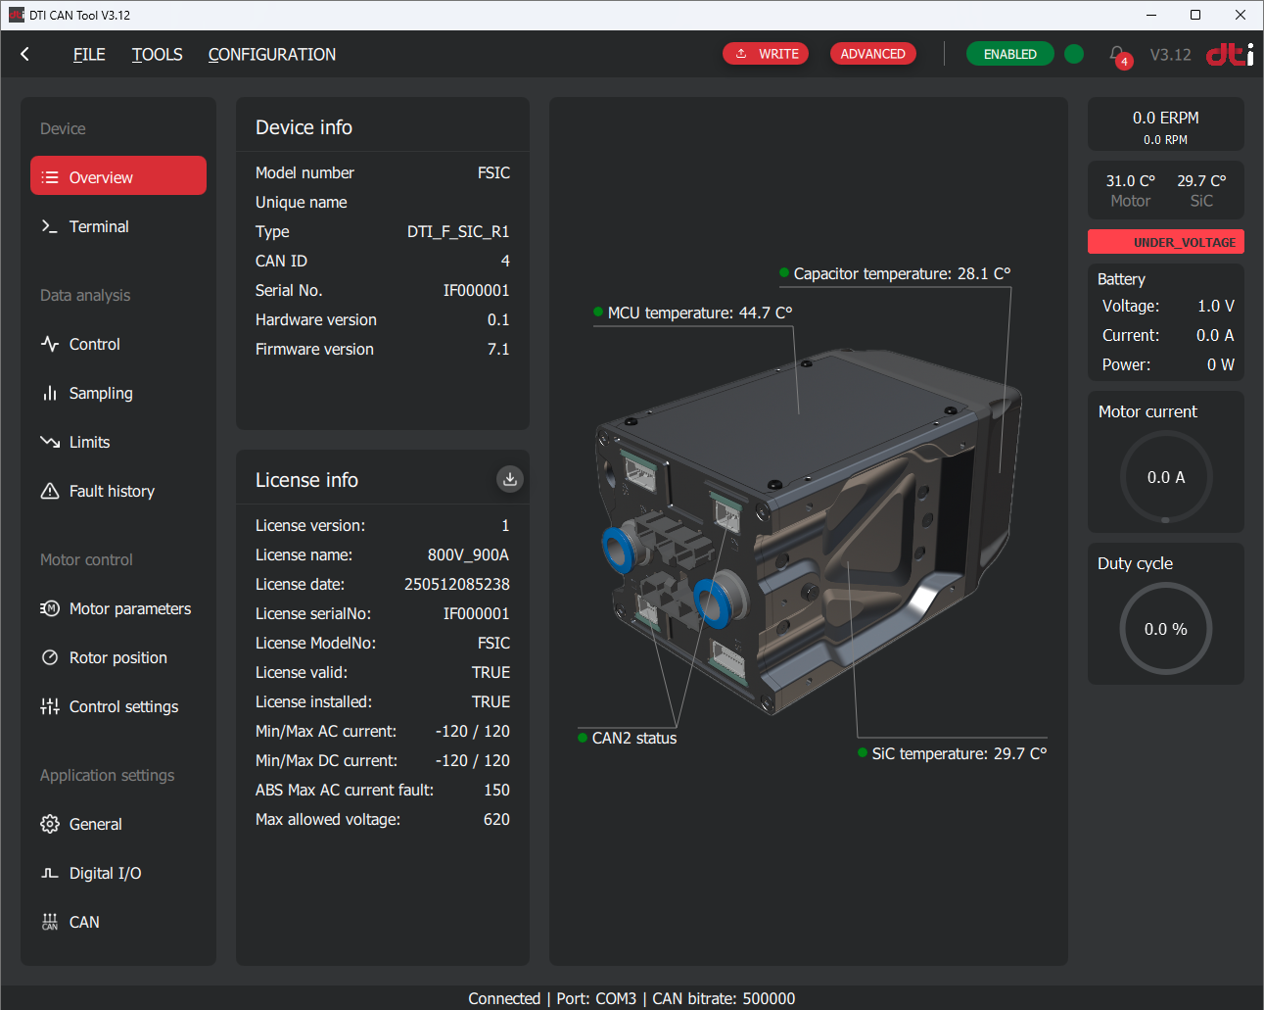Click the UNDER_VOLTAGE fault banner

pos(1165,241)
